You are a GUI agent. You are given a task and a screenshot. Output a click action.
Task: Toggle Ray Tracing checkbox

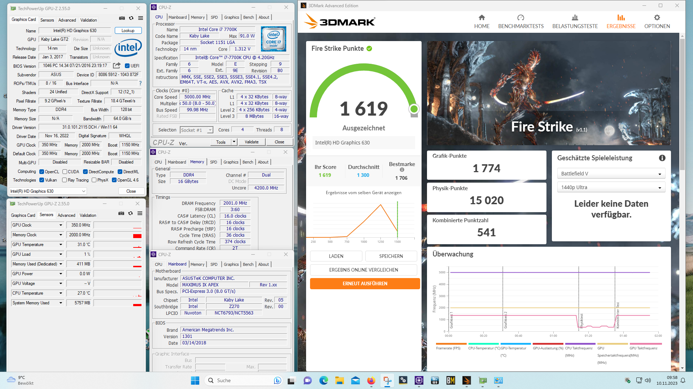click(x=64, y=180)
